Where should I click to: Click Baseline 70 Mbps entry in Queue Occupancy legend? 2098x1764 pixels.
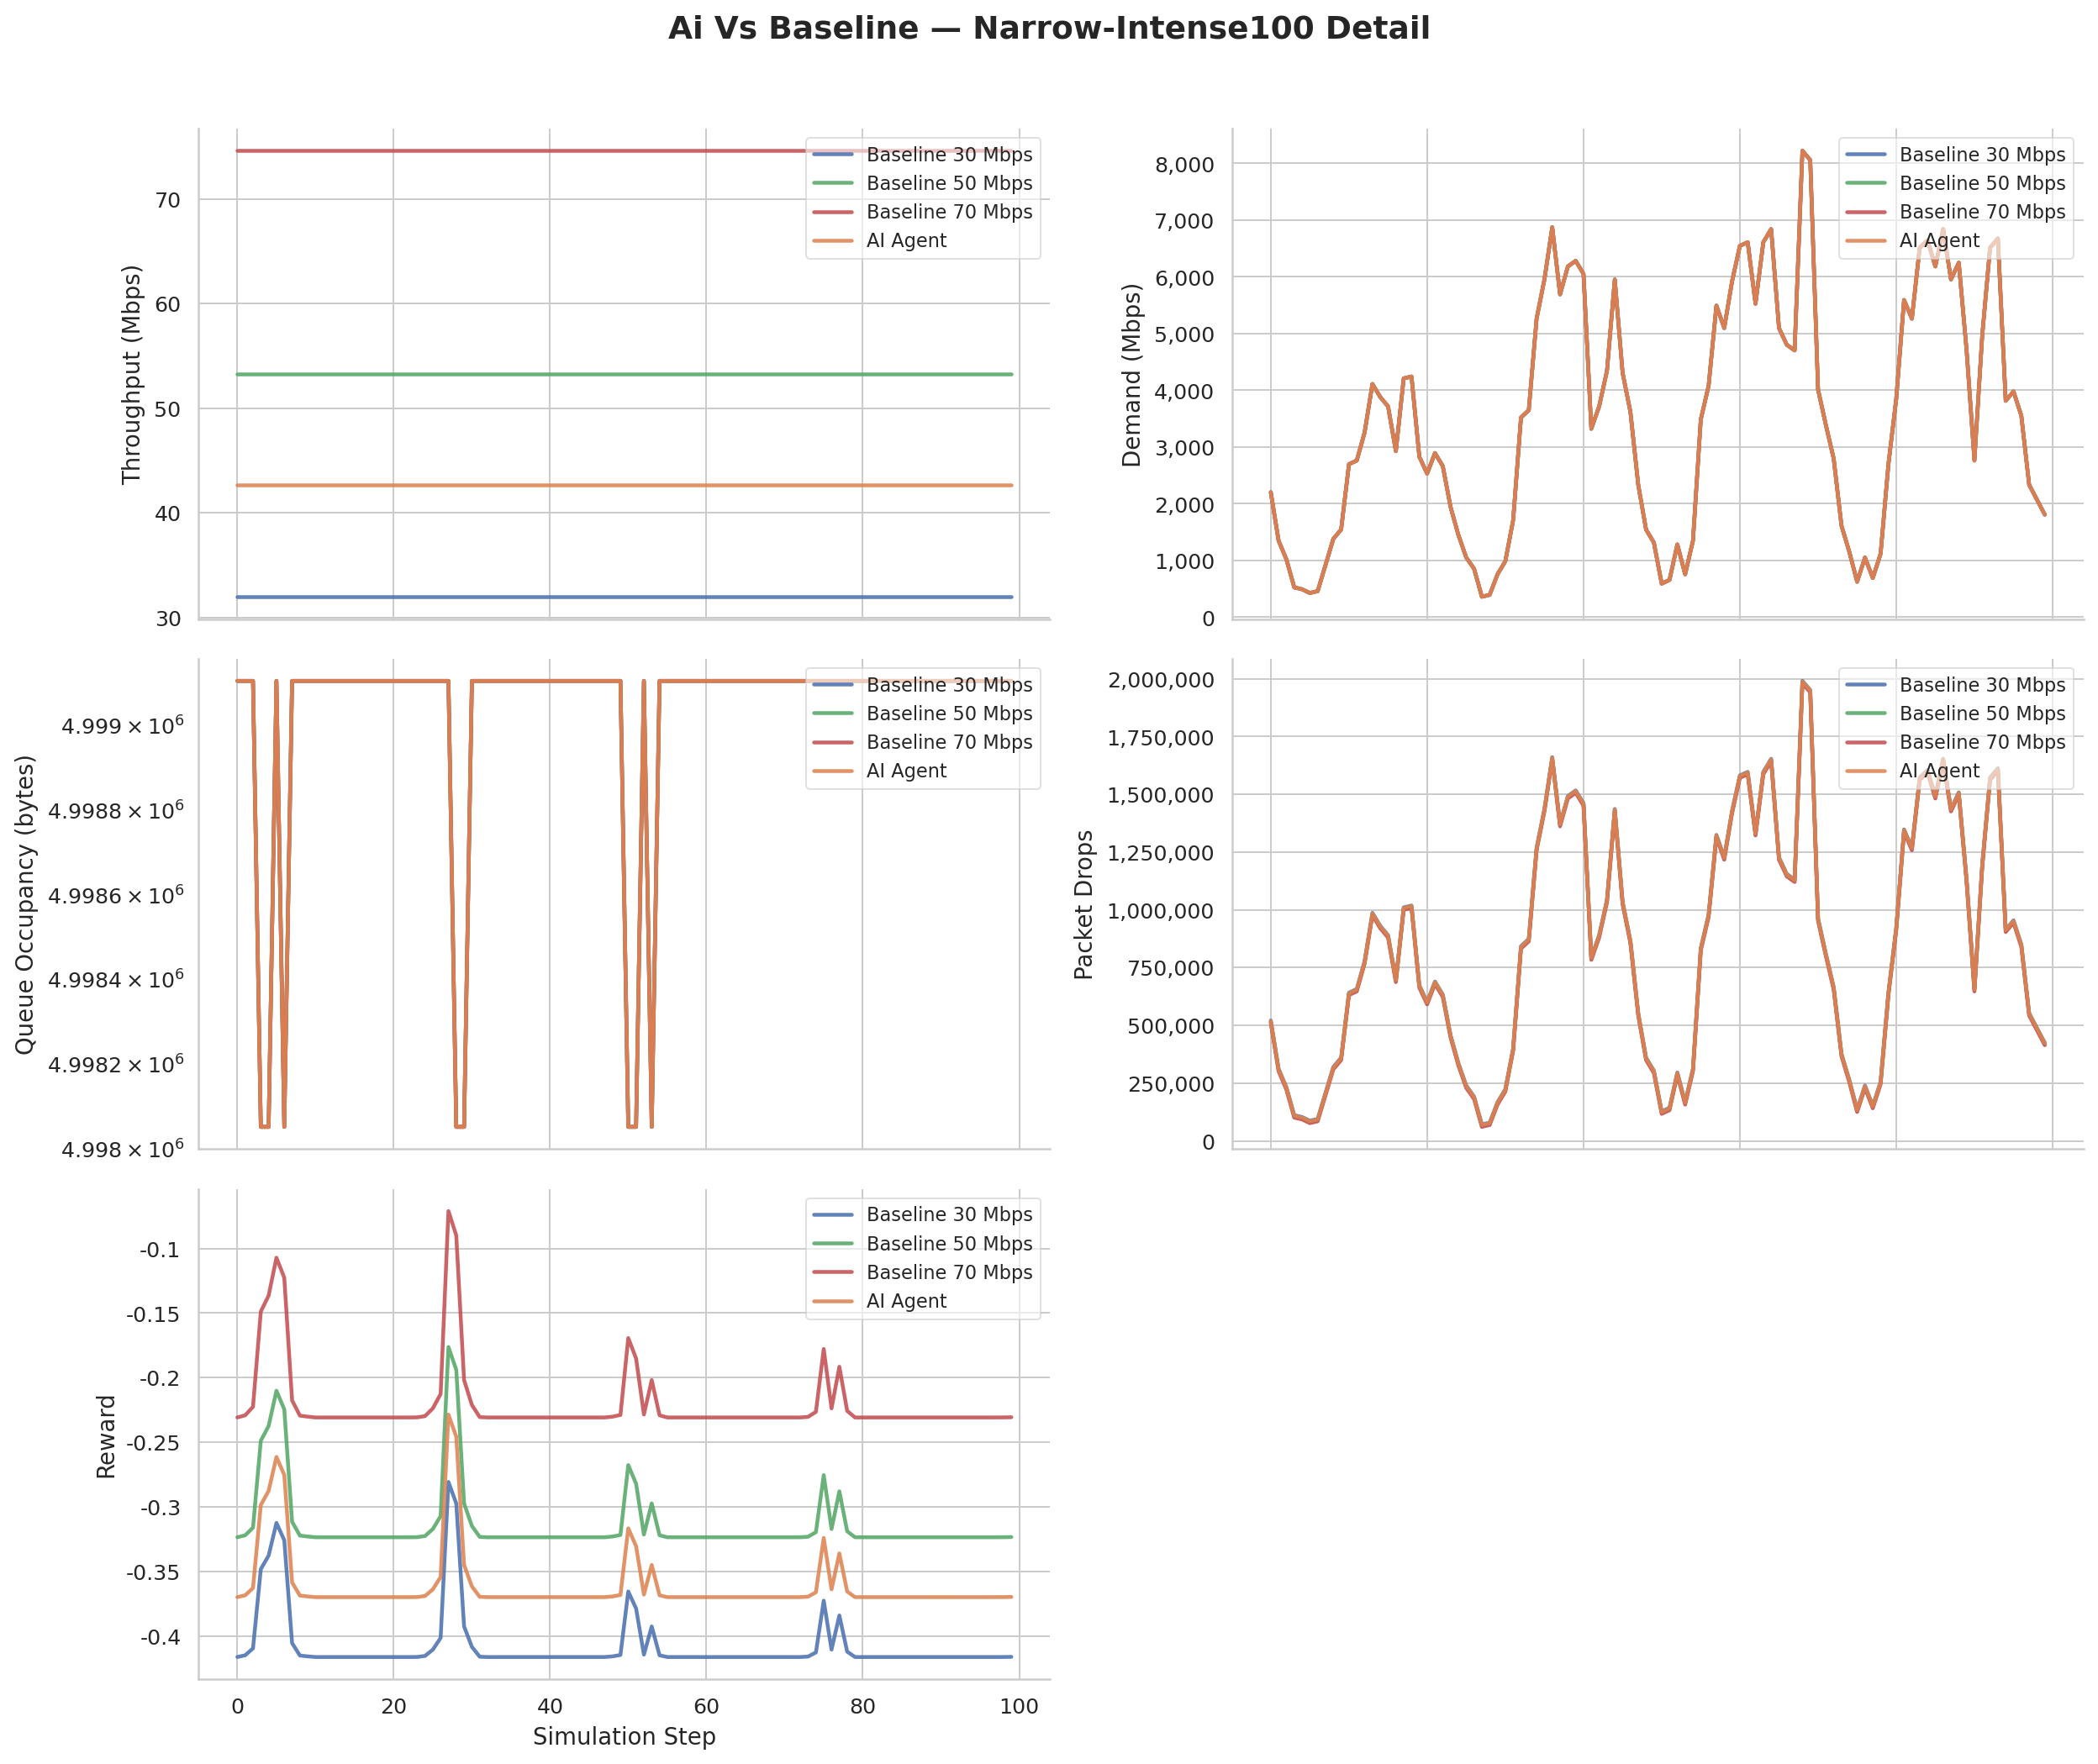[x=948, y=742]
